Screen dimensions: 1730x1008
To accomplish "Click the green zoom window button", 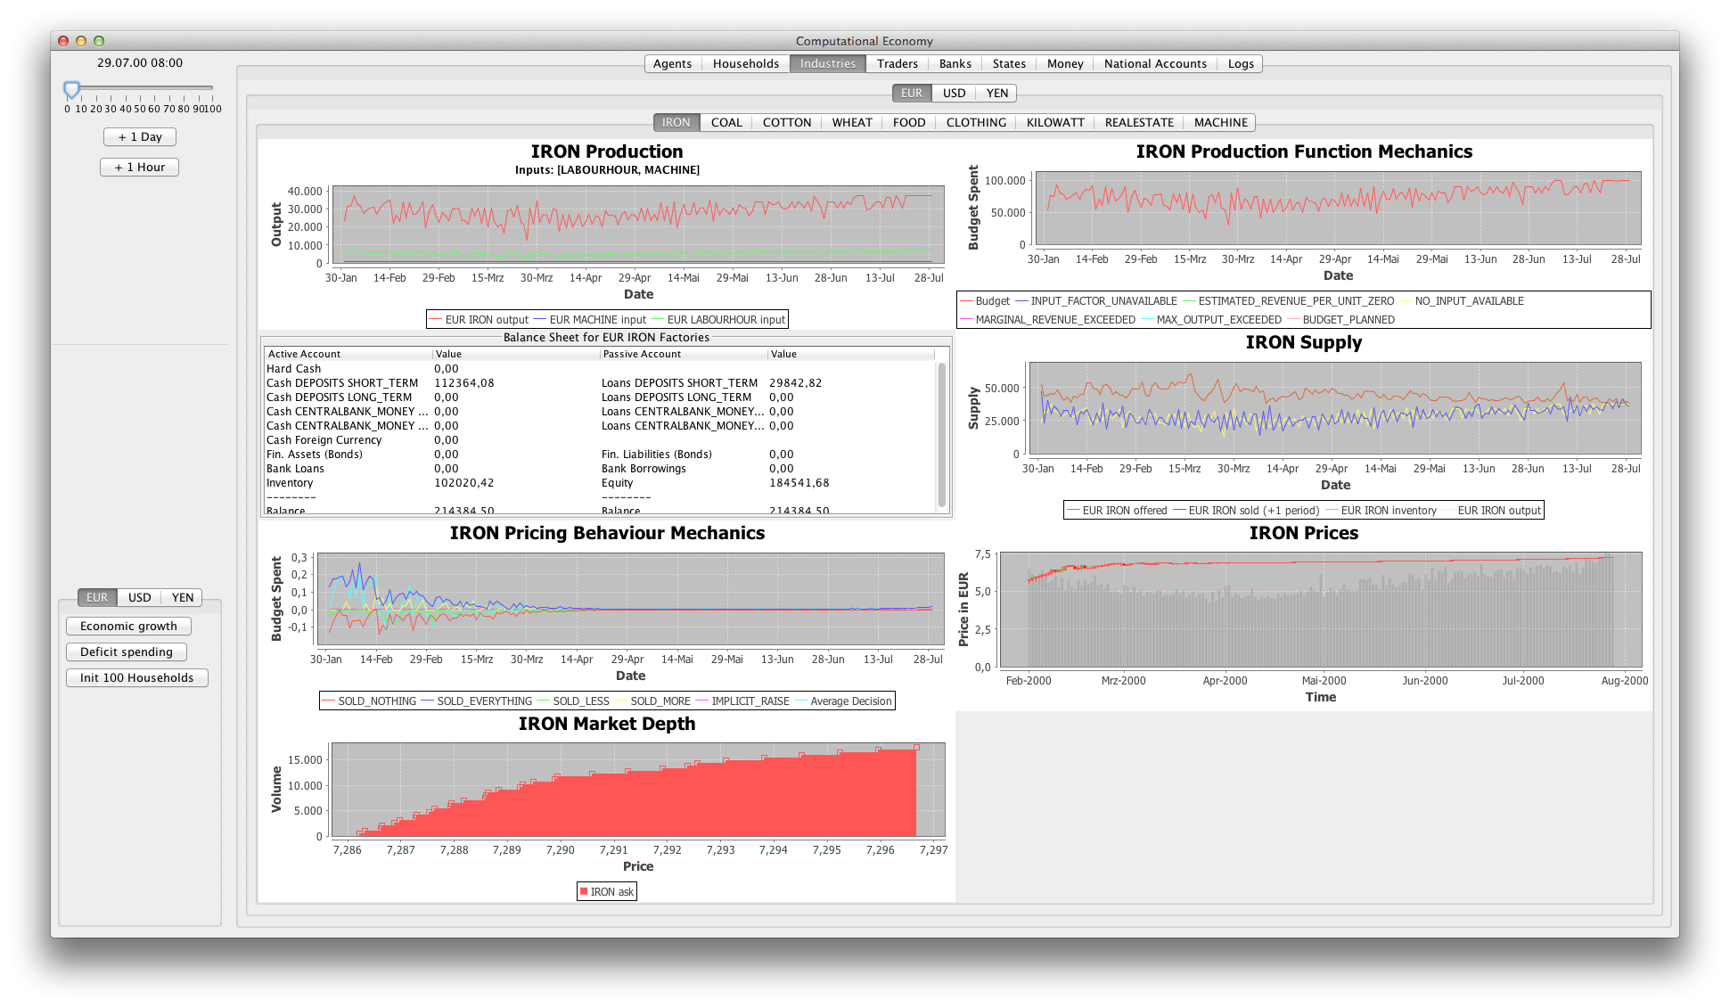I will click(99, 41).
